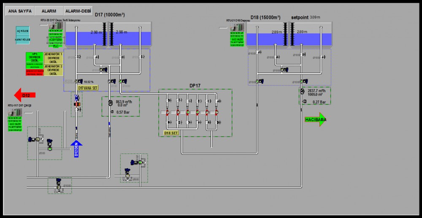422x218 pixels.
Task: Click the KAPAT RÖLE button
Action: click(23, 40)
